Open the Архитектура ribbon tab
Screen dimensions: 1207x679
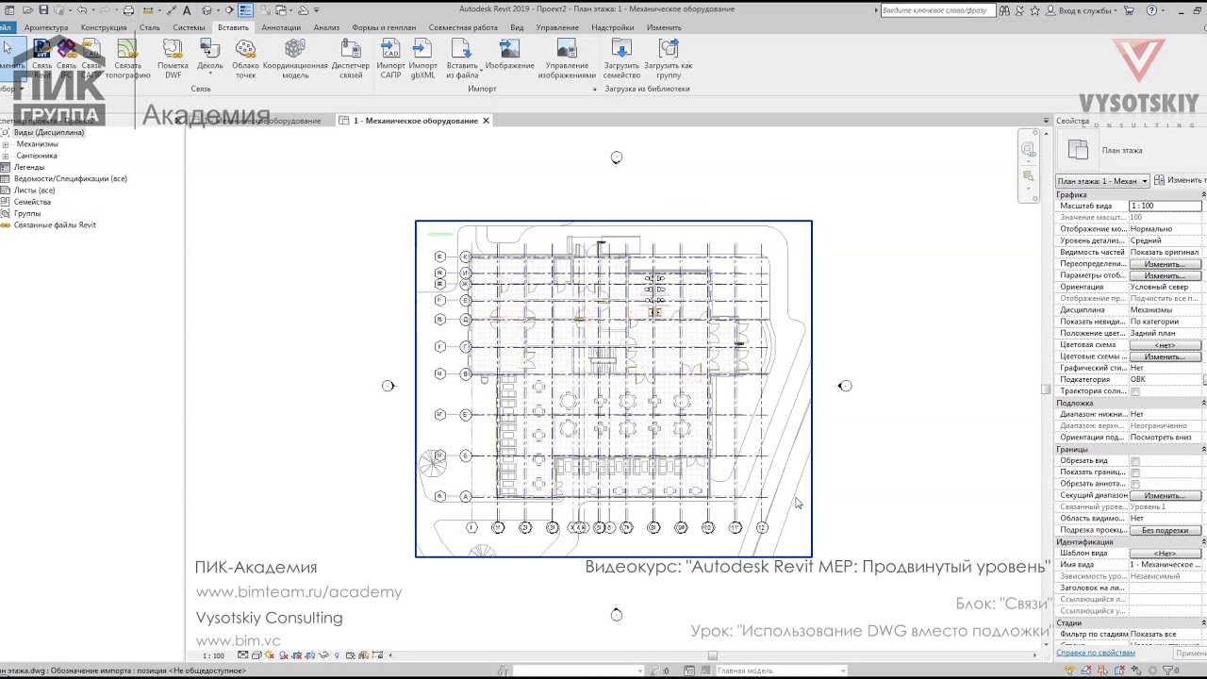(x=46, y=27)
